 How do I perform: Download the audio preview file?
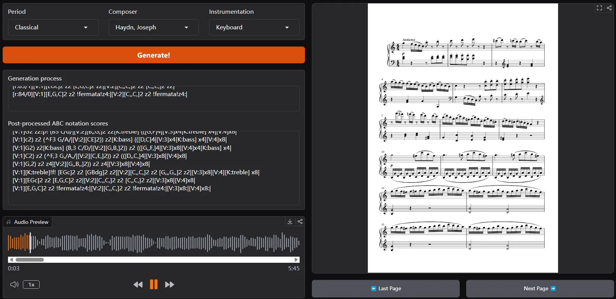coord(290,222)
